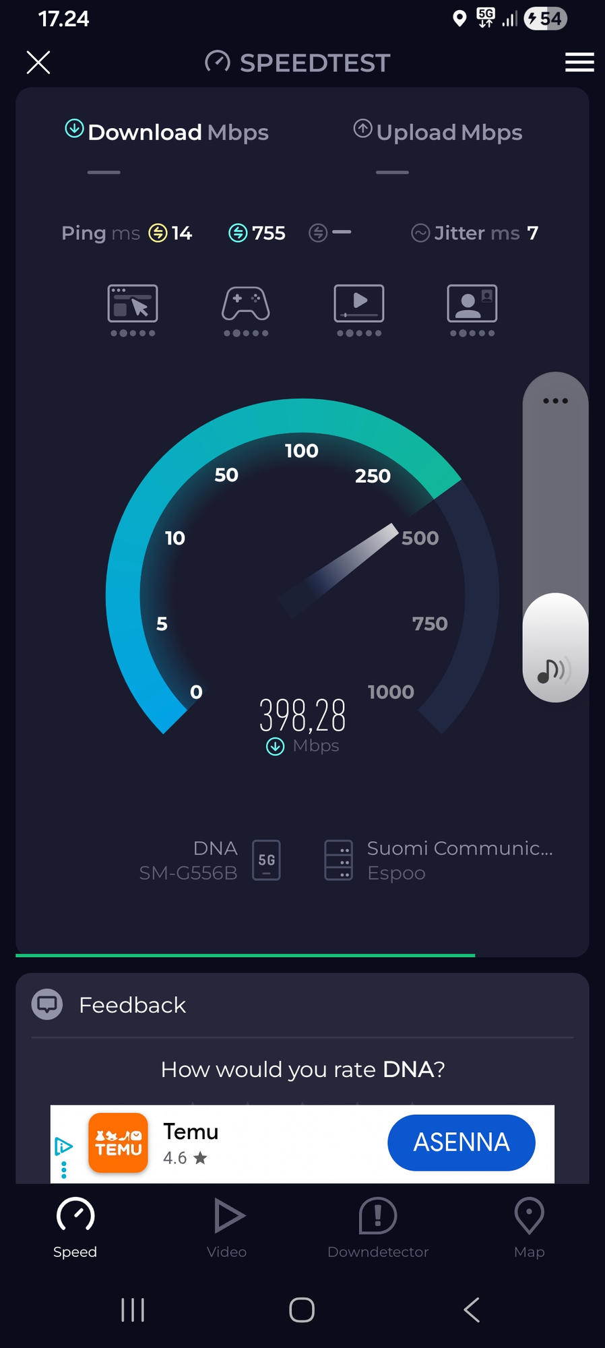
Task: Tap the server rack icon
Action: tap(338, 860)
